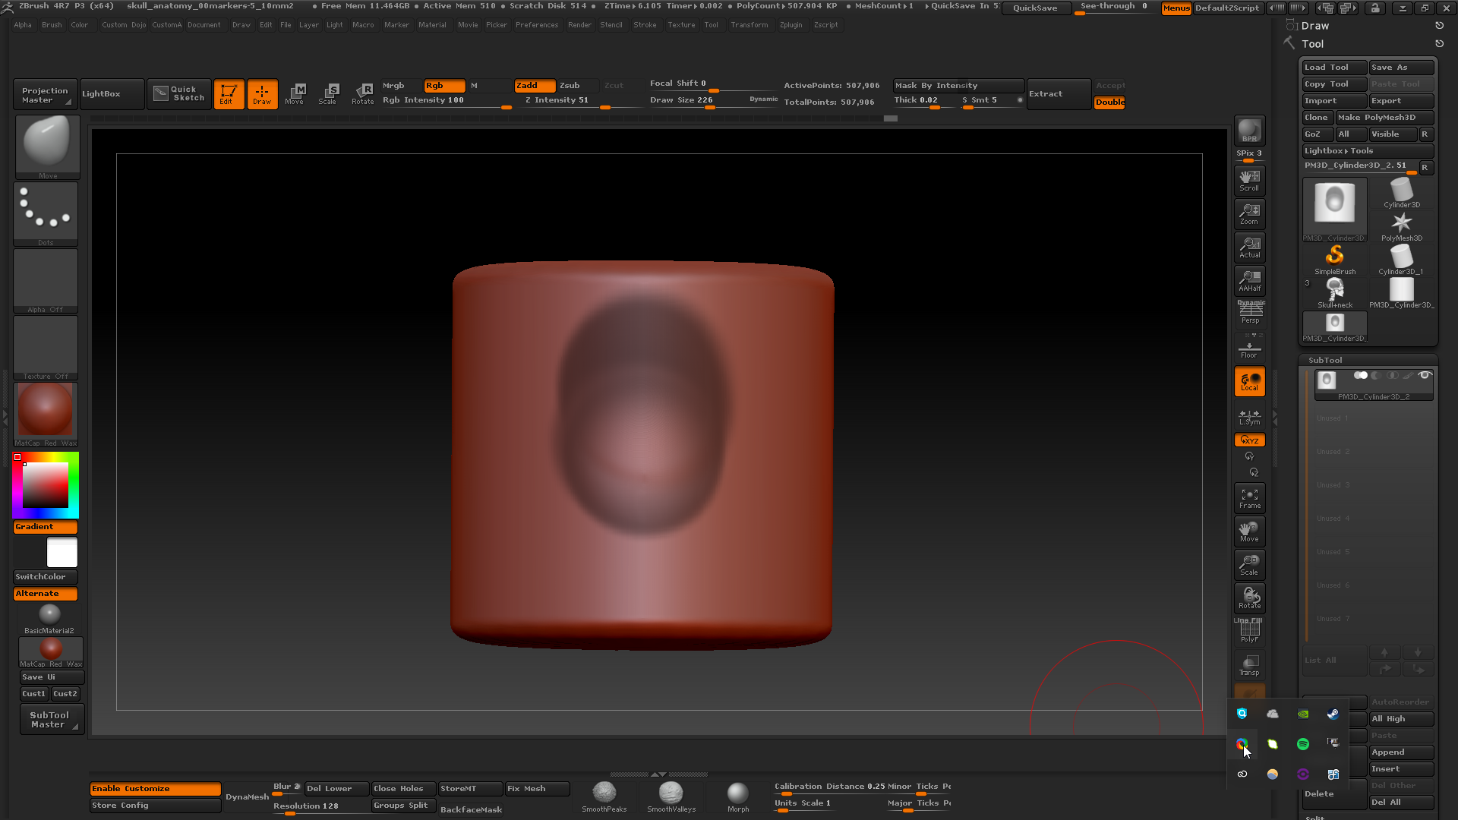Toggle subtool visibility eye for PM3D_Cylinder3D_2

1425,376
